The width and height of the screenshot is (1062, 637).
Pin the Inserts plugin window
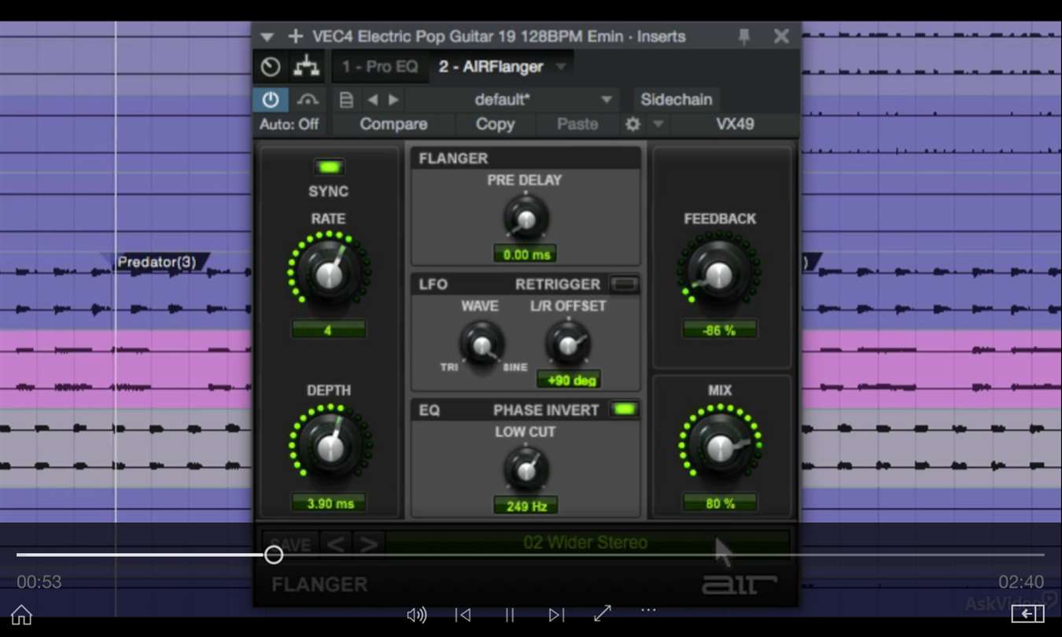click(744, 36)
